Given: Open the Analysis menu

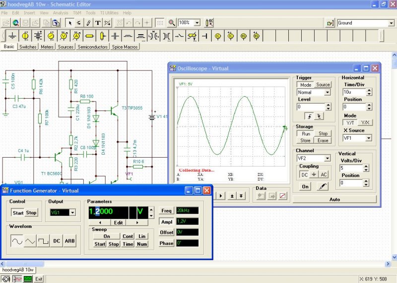Looking at the screenshot, I should (61, 12).
